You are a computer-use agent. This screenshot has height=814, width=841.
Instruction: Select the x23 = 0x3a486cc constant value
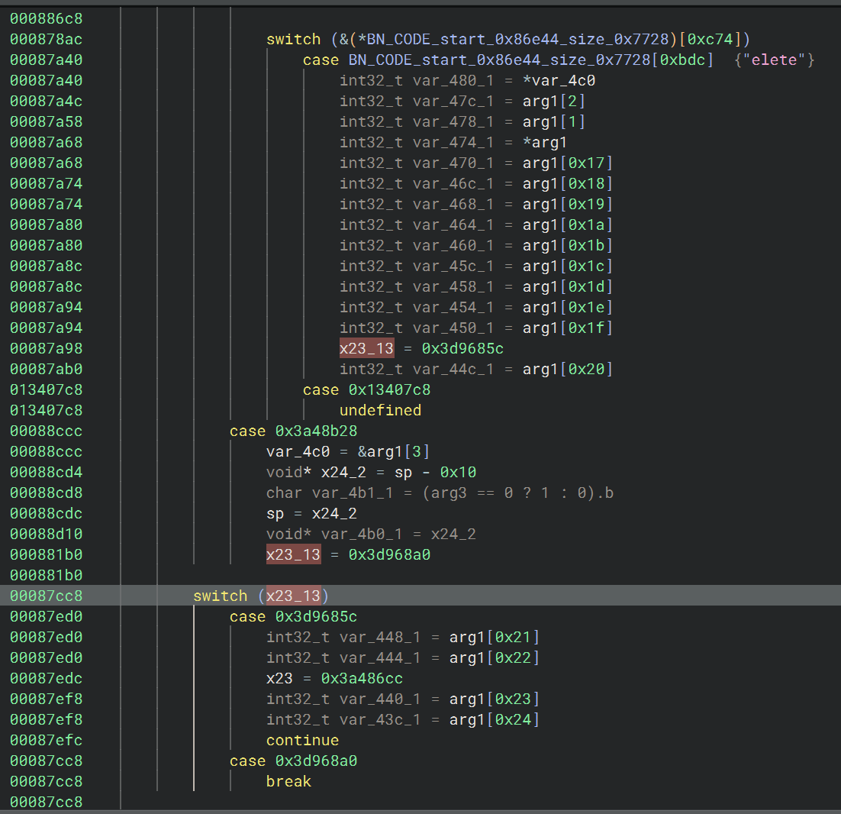click(362, 678)
